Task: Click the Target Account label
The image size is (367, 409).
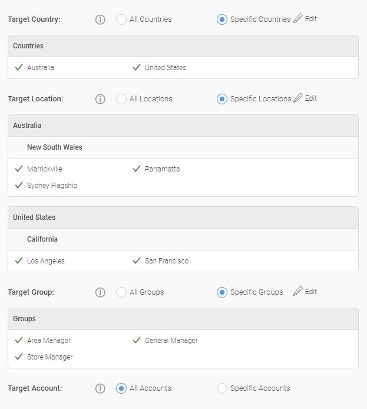Action: [35, 388]
